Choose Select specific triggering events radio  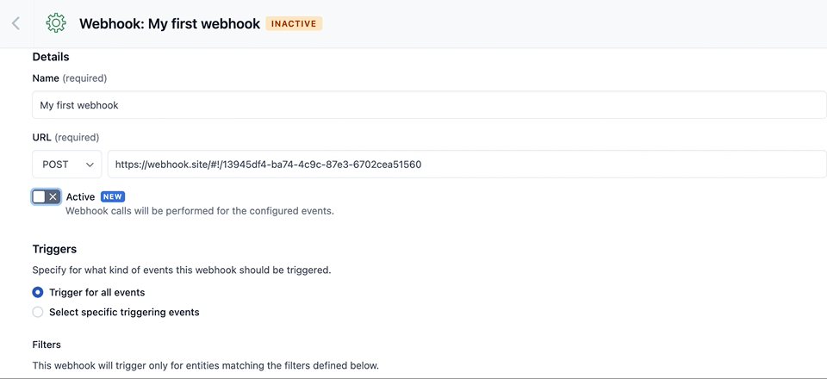coord(37,312)
